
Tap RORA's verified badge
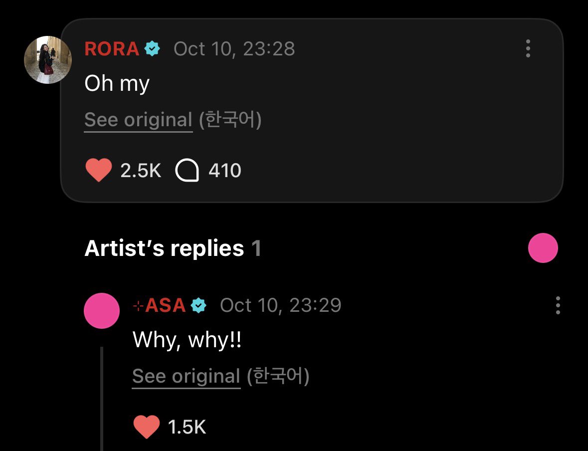pyautogui.click(x=152, y=49)
